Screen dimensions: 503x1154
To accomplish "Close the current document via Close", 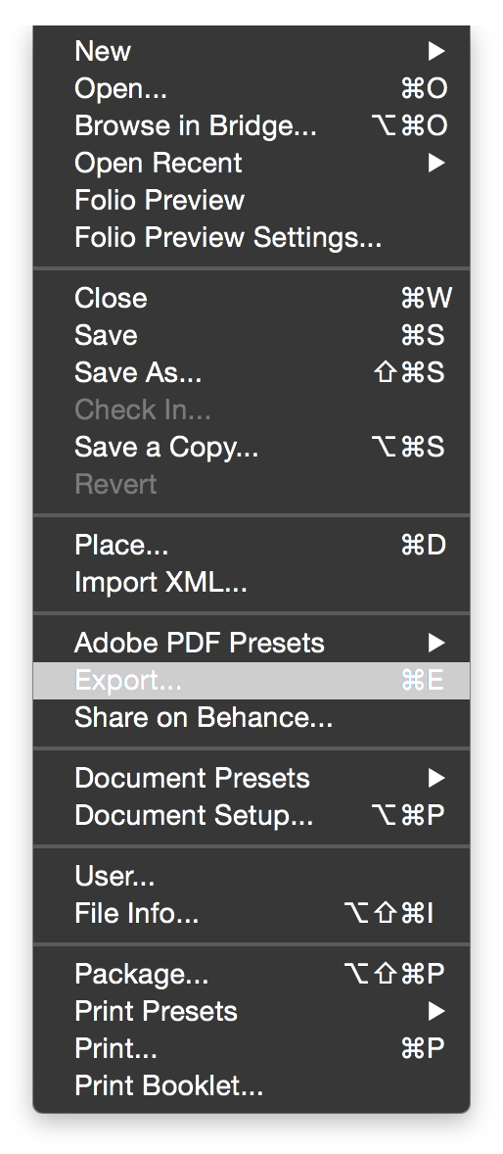I will click(x=251, y=298).
